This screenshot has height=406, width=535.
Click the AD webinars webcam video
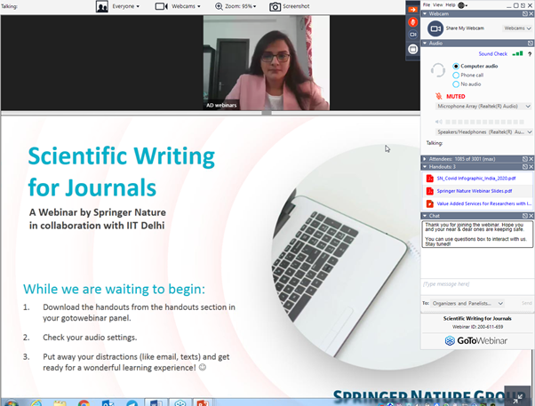[267, 63]
